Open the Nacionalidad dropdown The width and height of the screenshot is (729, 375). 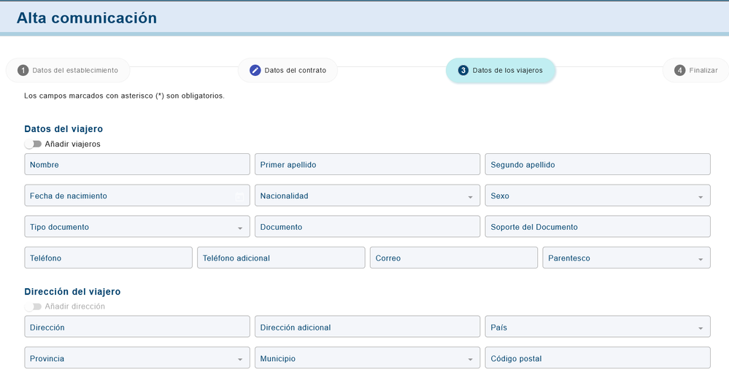tap(367, 196)
